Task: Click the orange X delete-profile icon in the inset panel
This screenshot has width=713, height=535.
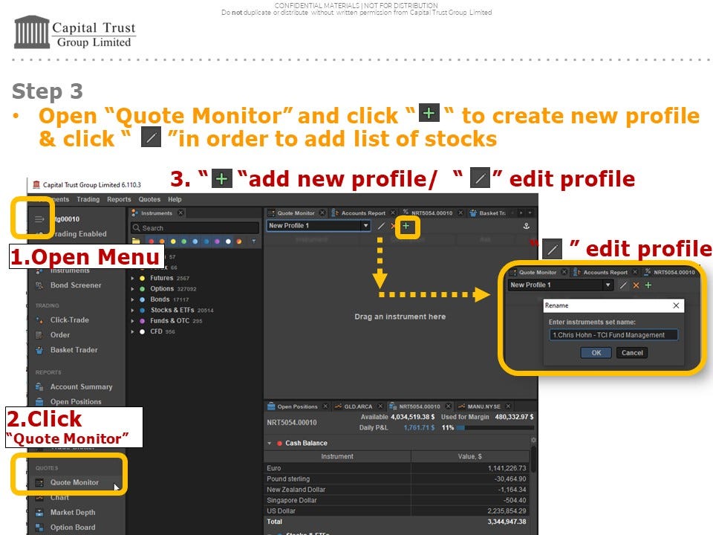Action: coord(636,285)
